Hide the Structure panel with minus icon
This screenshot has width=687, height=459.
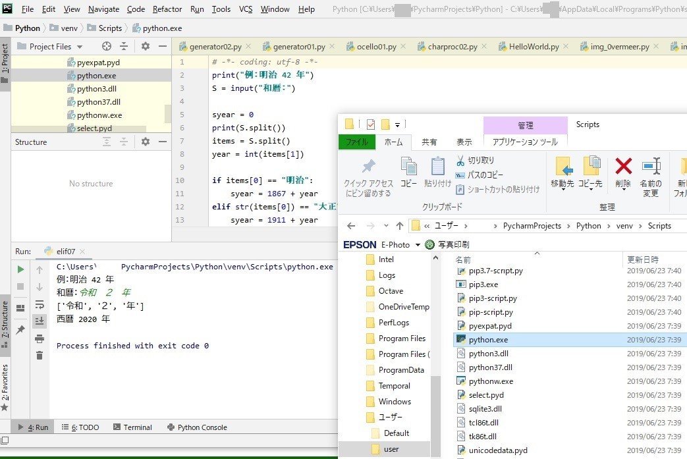tap(163, 142)
